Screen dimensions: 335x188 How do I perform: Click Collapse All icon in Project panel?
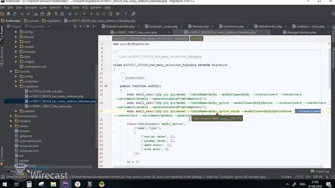click(81, 27)
